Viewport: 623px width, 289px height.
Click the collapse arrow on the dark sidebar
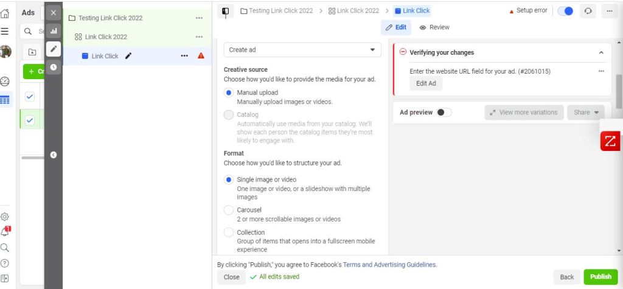(54, 155)
